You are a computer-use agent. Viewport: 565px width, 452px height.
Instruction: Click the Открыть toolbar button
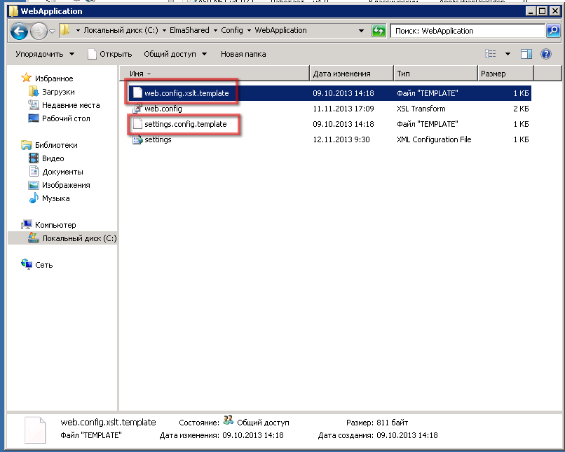pyautogui.click(x=109, y=54)
